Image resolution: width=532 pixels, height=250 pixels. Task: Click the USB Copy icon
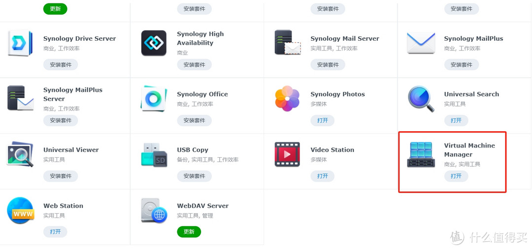pyautogui.click(x=154, y=154)
